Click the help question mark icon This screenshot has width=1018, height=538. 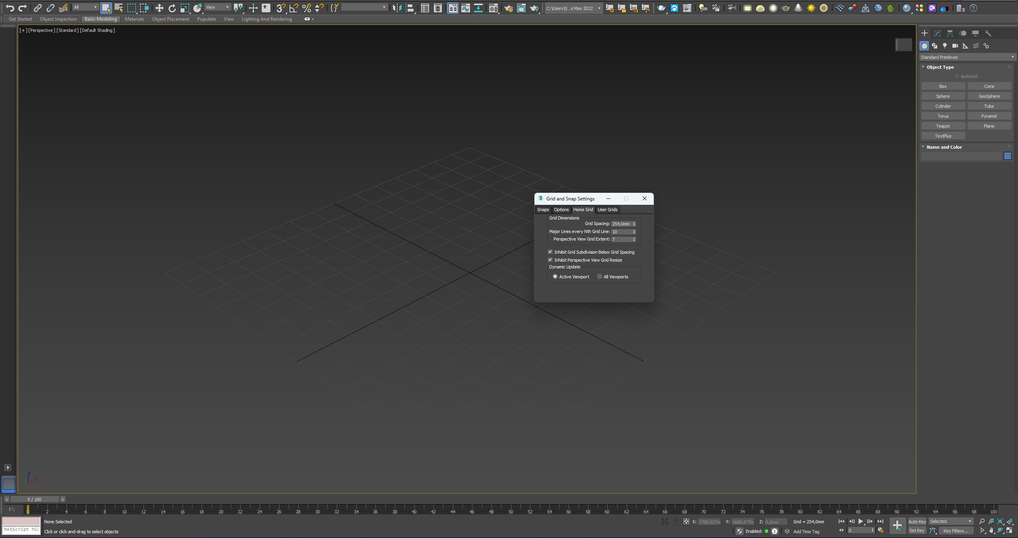coord(973,8)
